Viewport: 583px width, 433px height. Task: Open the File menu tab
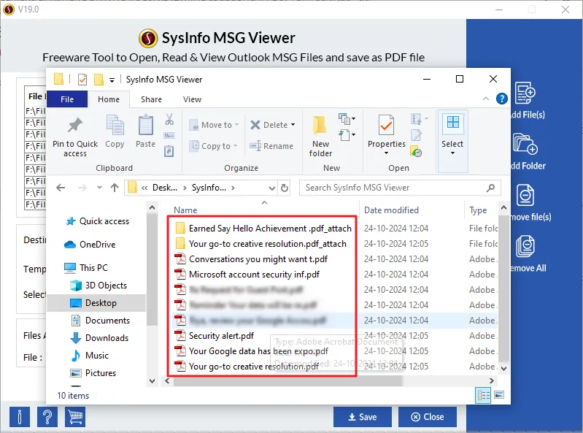[x=67, y=99]
